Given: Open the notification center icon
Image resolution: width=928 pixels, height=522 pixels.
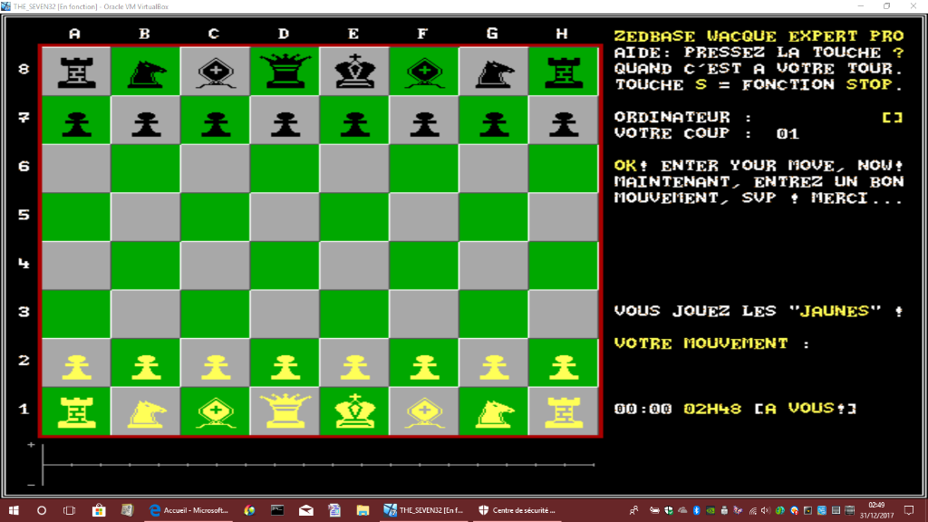Looking at the screenshot, I should click(909, 510).
